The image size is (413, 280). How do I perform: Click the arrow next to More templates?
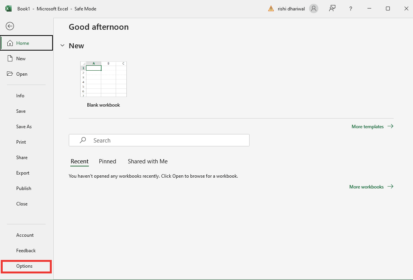tap(390, 126)
